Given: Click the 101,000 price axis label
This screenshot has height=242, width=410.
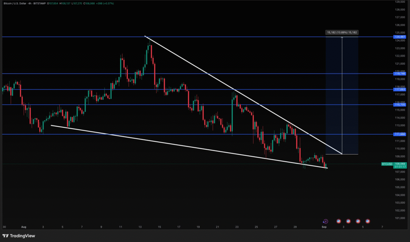Looking at the screenshot, I should pos(400,218).
